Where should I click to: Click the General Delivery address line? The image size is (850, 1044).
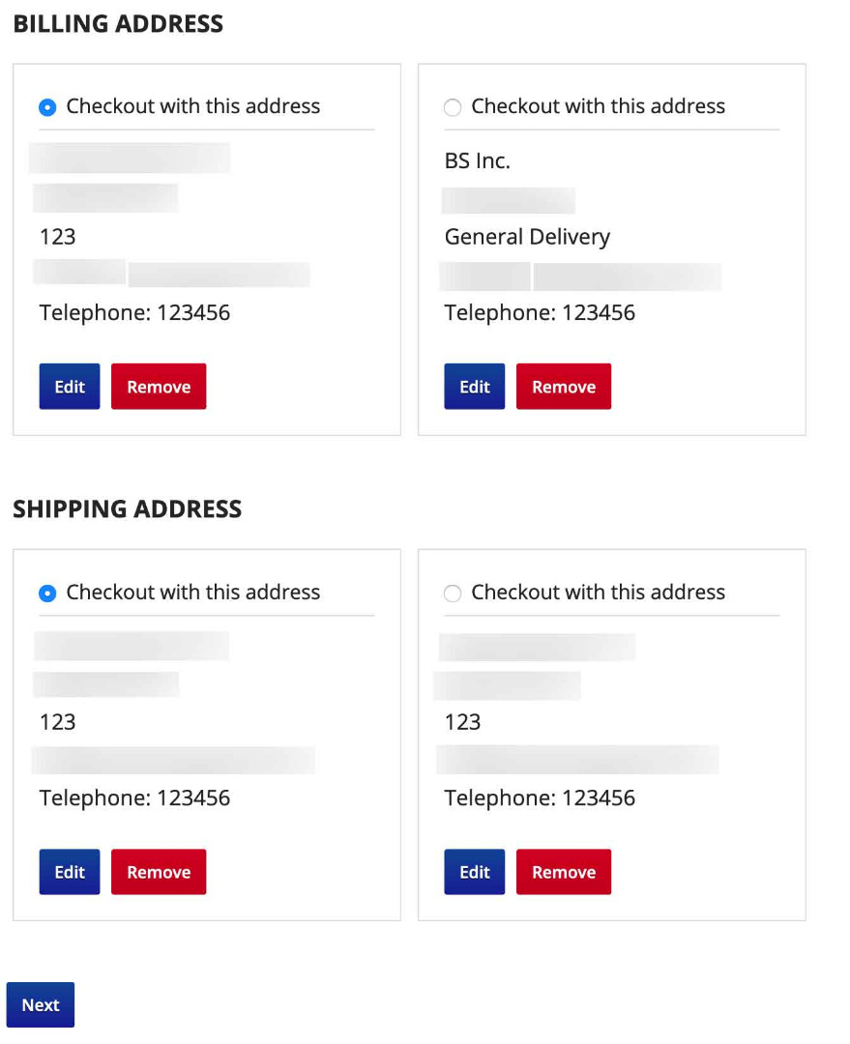tap(527, 237)
